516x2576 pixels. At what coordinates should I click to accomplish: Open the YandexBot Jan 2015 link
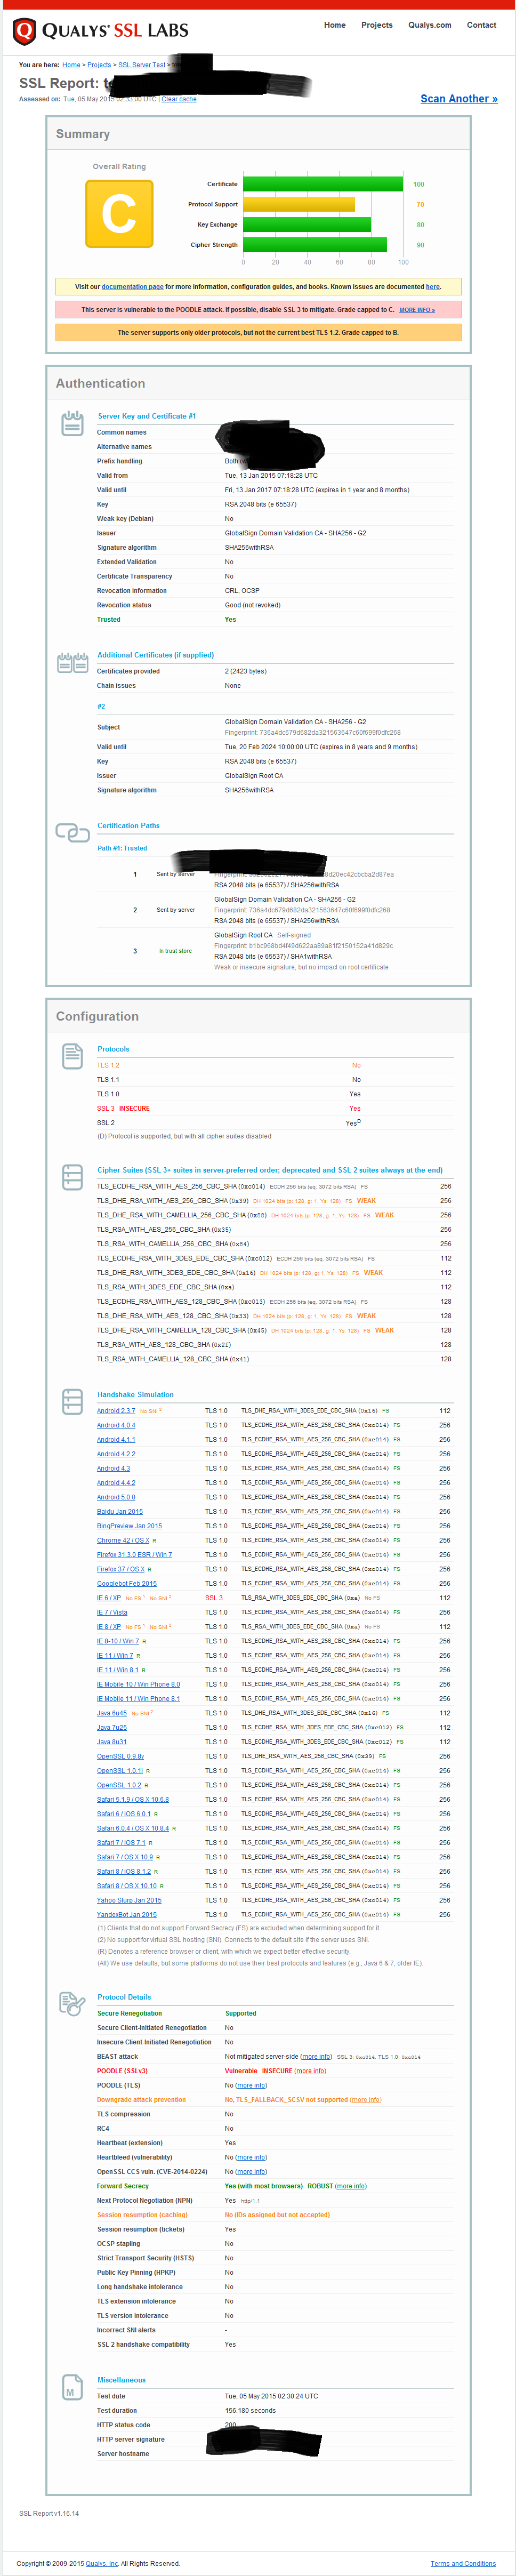127,1915
